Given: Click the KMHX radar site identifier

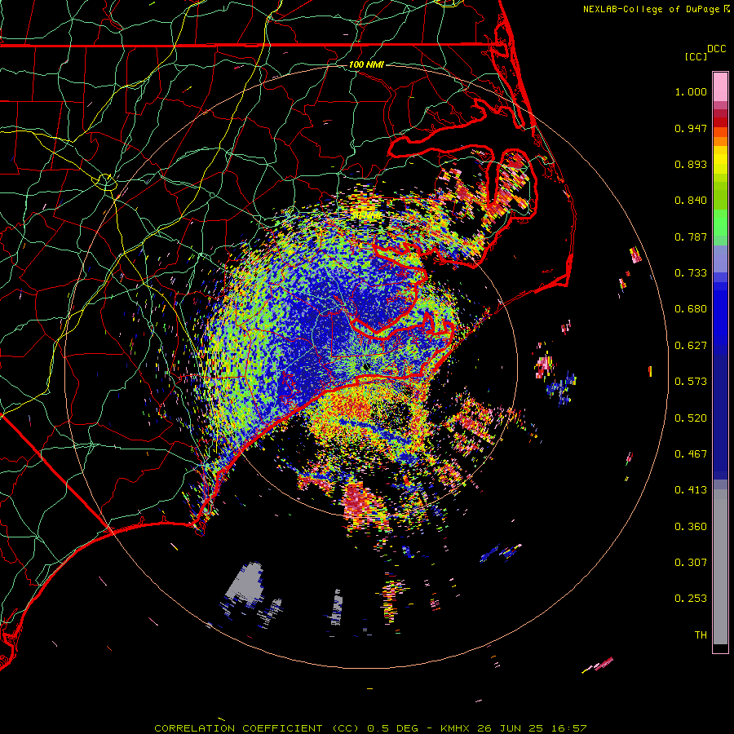Looking at the screenshot, I should click(455, 728).
